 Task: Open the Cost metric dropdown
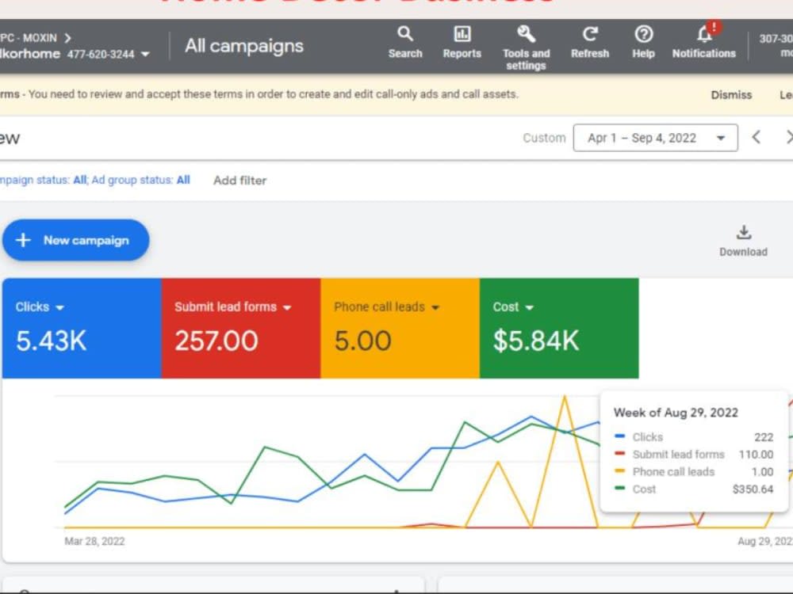529,307
